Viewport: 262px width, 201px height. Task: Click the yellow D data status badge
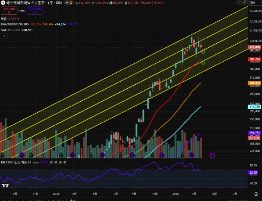click(x=71, y=3)
